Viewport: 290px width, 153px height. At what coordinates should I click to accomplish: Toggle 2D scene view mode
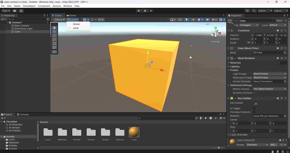180,20
